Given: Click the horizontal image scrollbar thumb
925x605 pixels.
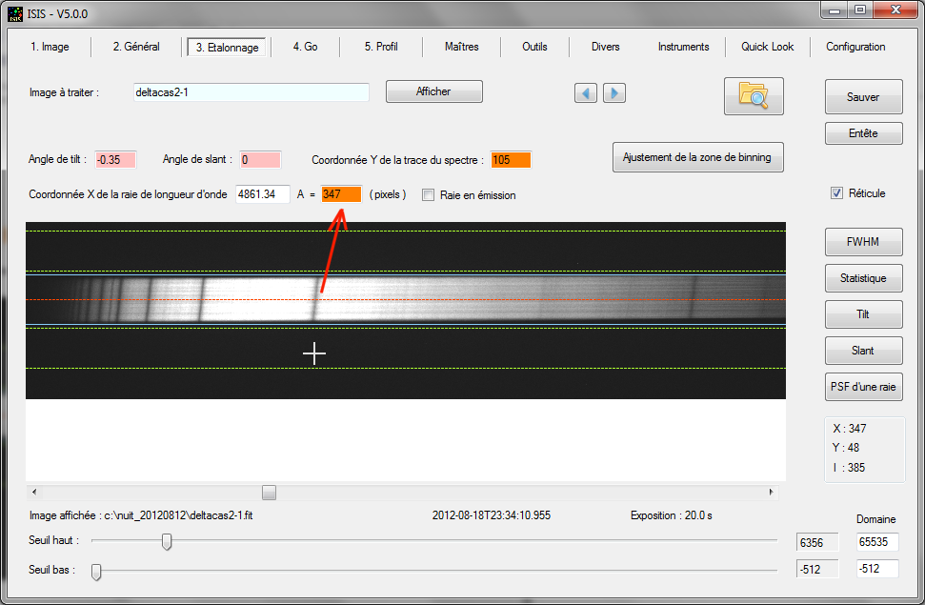Looking at the screenshot, I should pos(269,493).
